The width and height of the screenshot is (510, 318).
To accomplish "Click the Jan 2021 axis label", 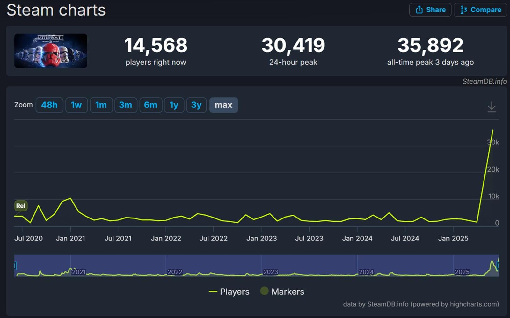I will point(70,238).
